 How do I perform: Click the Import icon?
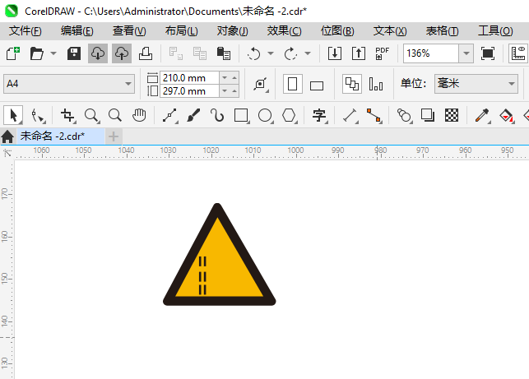pyautogui.click(x=335, y=53)
